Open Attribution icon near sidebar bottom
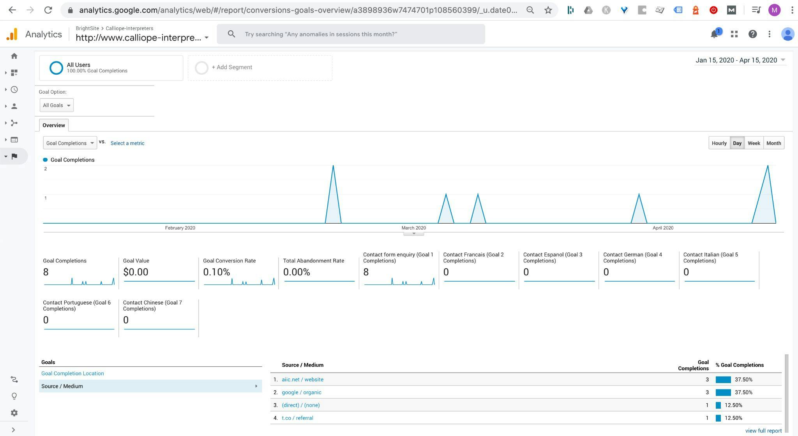 click(14, 380)
